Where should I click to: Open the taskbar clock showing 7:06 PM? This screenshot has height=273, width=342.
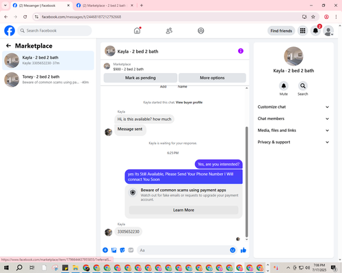(x=319, y=268)
